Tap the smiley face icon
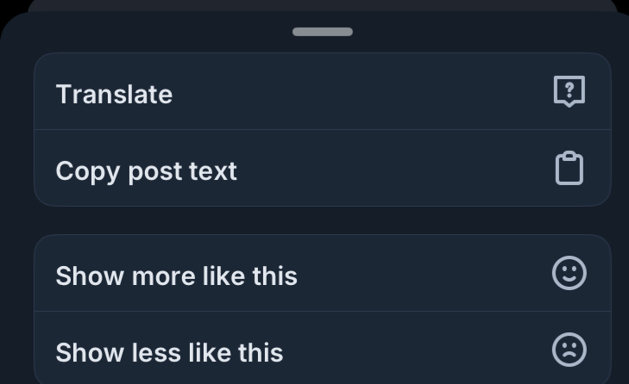 pyautogui.click(x=569, y=273)
